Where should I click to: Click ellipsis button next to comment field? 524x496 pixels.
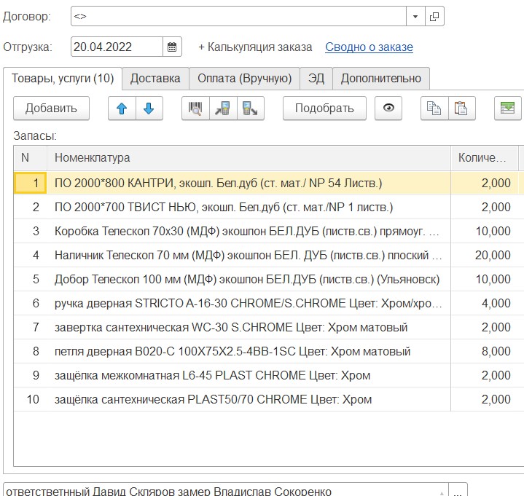(x=458, y=491)
